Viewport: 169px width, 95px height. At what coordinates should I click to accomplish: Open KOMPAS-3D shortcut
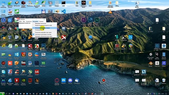(157, 46)
